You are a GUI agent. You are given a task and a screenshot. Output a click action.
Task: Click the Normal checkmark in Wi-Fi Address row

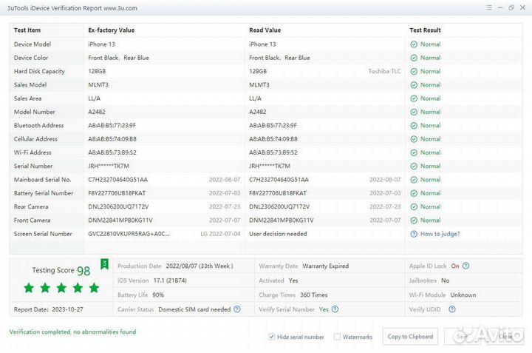click(414, 152)
